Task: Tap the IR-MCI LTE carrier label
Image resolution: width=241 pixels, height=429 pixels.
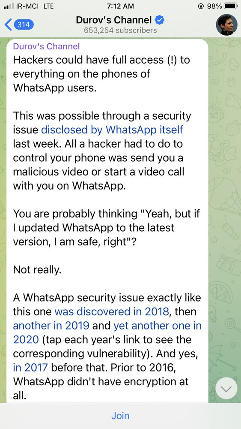Action: pos(35,6)
